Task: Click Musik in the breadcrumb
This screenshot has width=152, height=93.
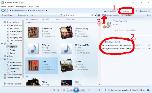Action: 32,11
